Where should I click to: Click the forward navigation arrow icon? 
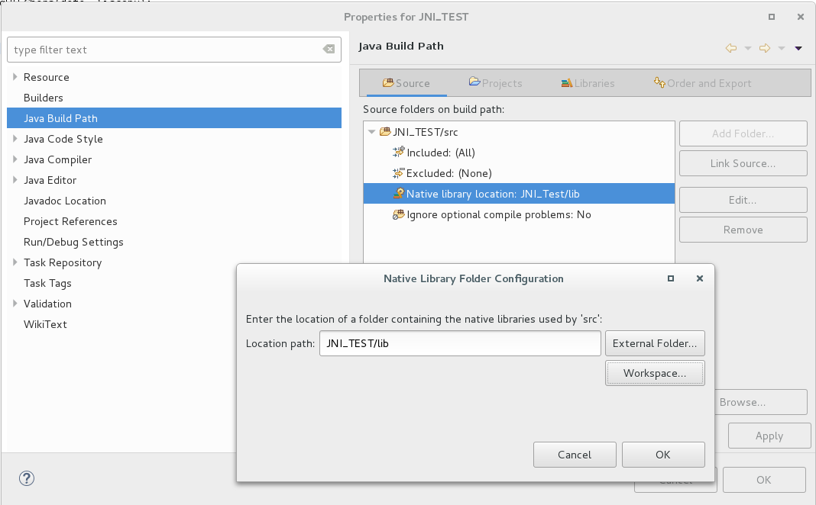click(764, 48)
